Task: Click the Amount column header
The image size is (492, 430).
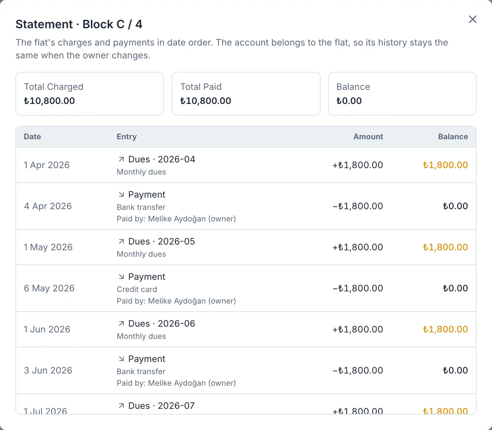Action: tap(368, 137)
